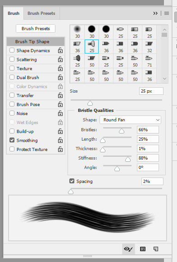Screen dimensions: 177x262
Task: Click the Stiffness slider handle
Action: click(128, 159)
